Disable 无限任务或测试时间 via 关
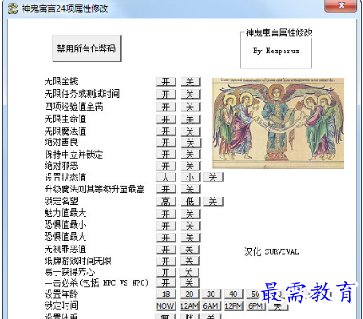Image resolution: width=363 pixels, height=319 pixels. click(x=190, y=95)
